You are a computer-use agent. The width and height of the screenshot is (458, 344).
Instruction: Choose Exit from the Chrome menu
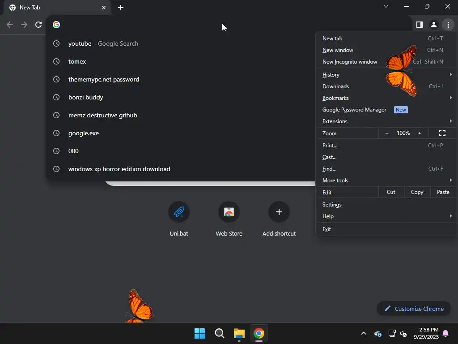386,229
